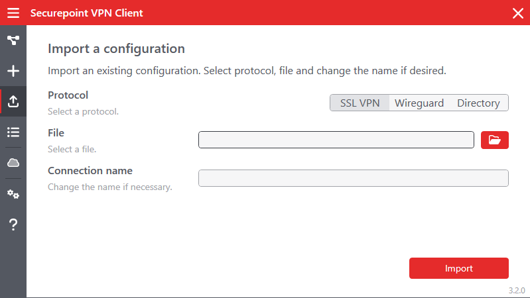
Task: Open the list view icon in sidebar
Action: 13,132
